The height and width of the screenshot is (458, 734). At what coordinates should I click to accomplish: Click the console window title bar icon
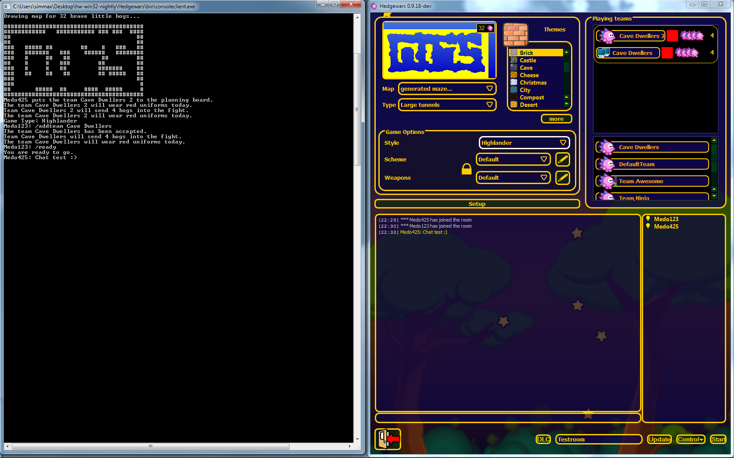[x=7, y=6]
